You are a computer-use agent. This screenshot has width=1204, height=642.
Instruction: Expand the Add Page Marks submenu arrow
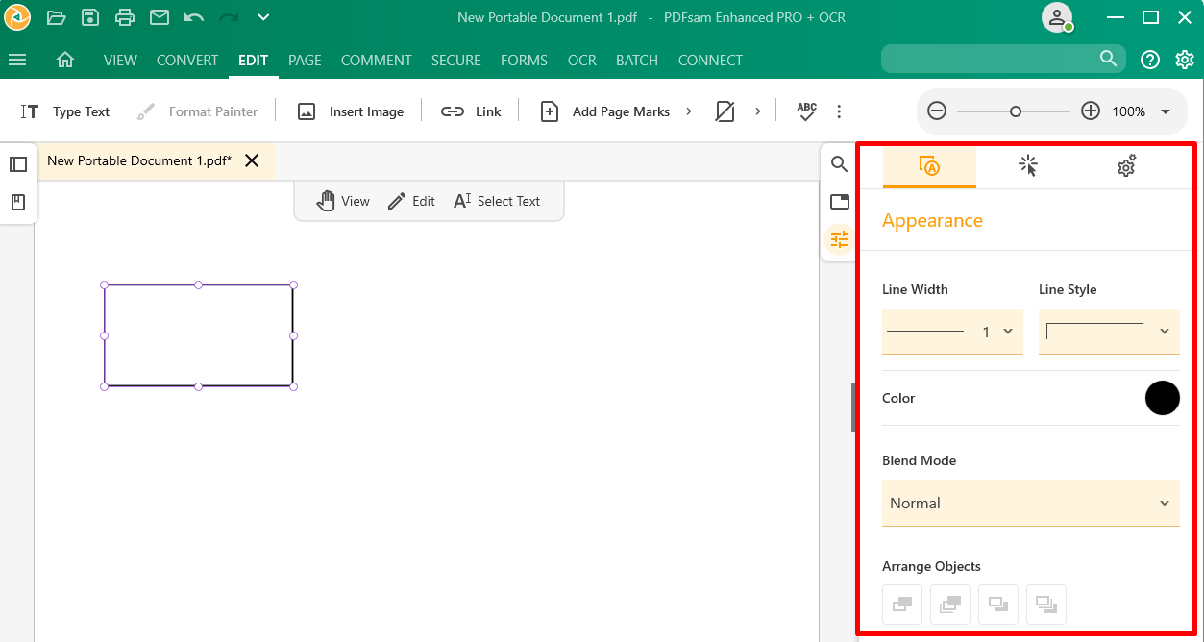pos(689,111)
